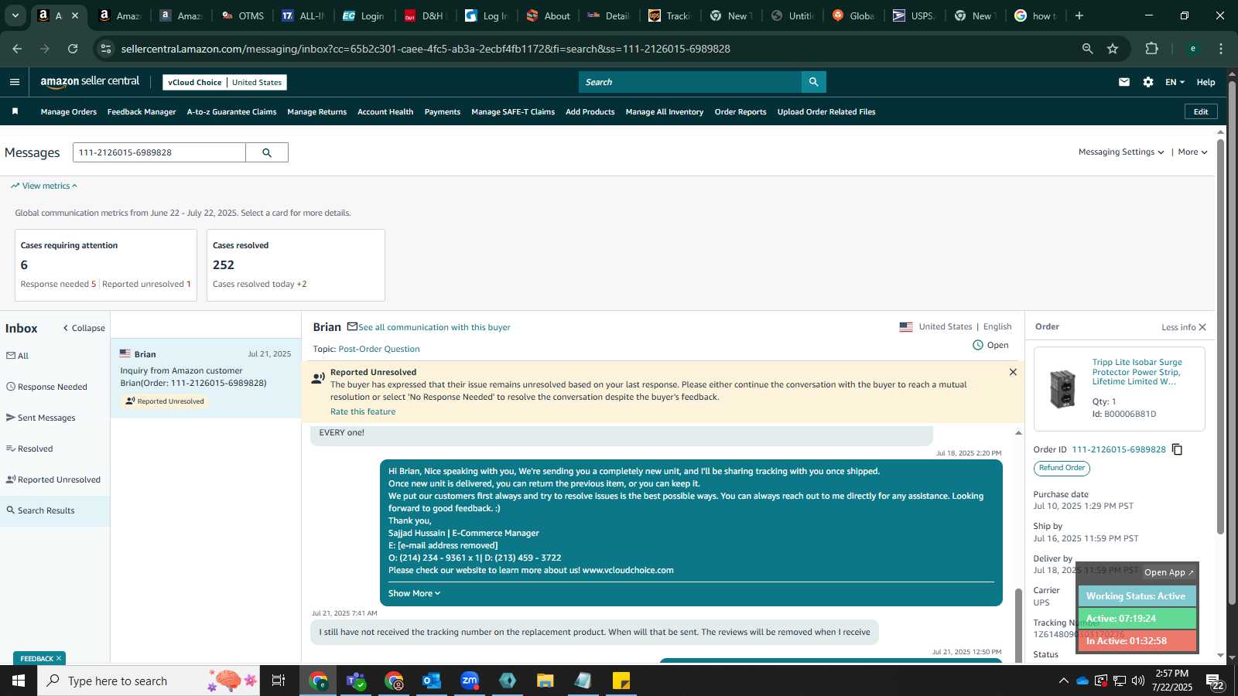Click the Messages search magnifier button

pos(267,152)
